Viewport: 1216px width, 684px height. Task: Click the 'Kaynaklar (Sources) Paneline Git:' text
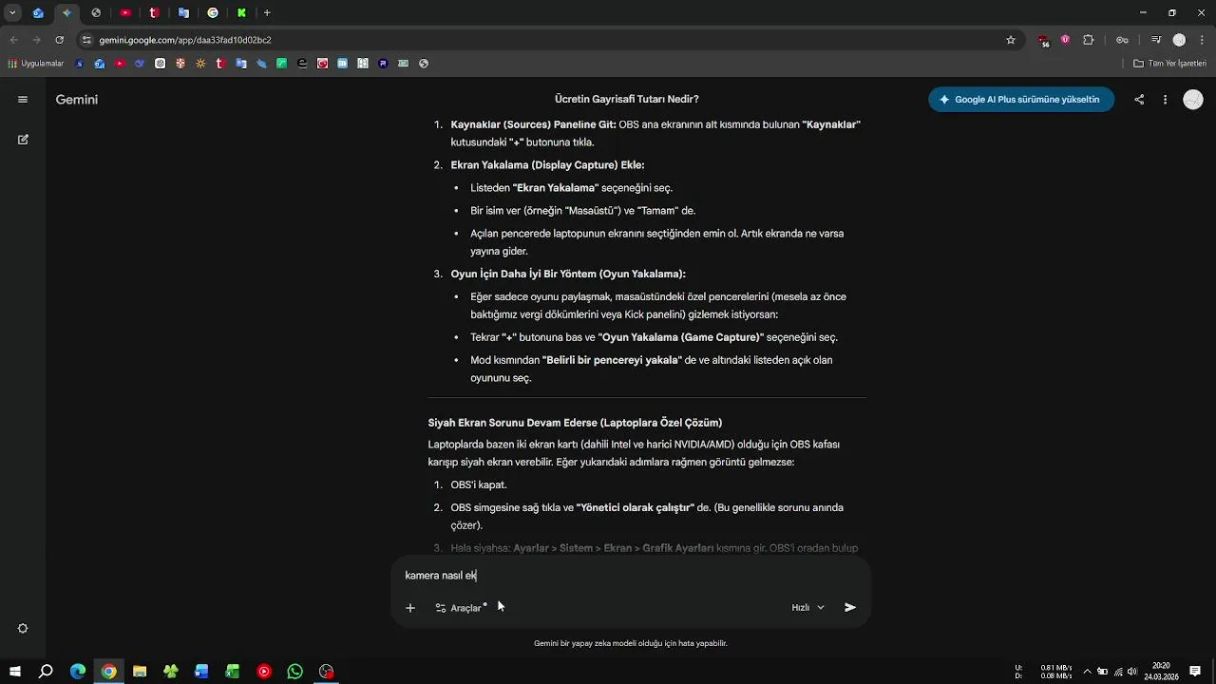pyautogui.click(x=534, y=124)
